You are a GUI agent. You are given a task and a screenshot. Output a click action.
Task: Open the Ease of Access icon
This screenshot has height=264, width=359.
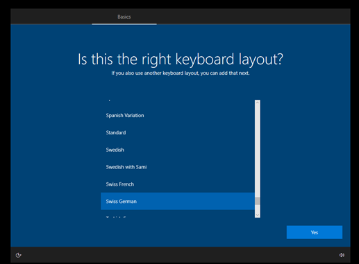pos(18,255)
